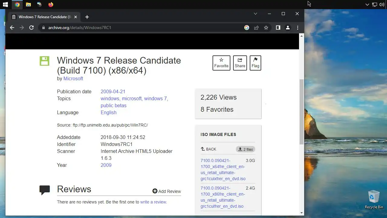Close the Windows 7 Release Candidate tab
The image size is (387, 218).
point(76,17)
